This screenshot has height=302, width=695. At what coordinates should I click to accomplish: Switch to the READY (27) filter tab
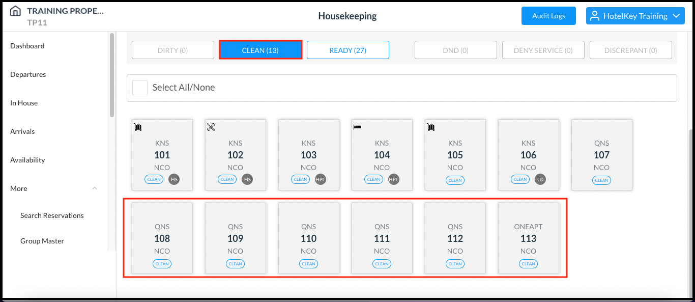click(347, 50)
